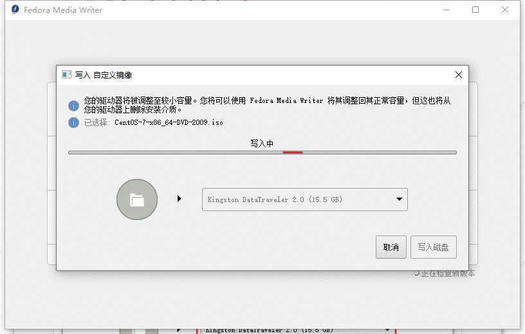Maximize the Fedora Media Writer window
The image size is (525, 334).
click(475, 10)
